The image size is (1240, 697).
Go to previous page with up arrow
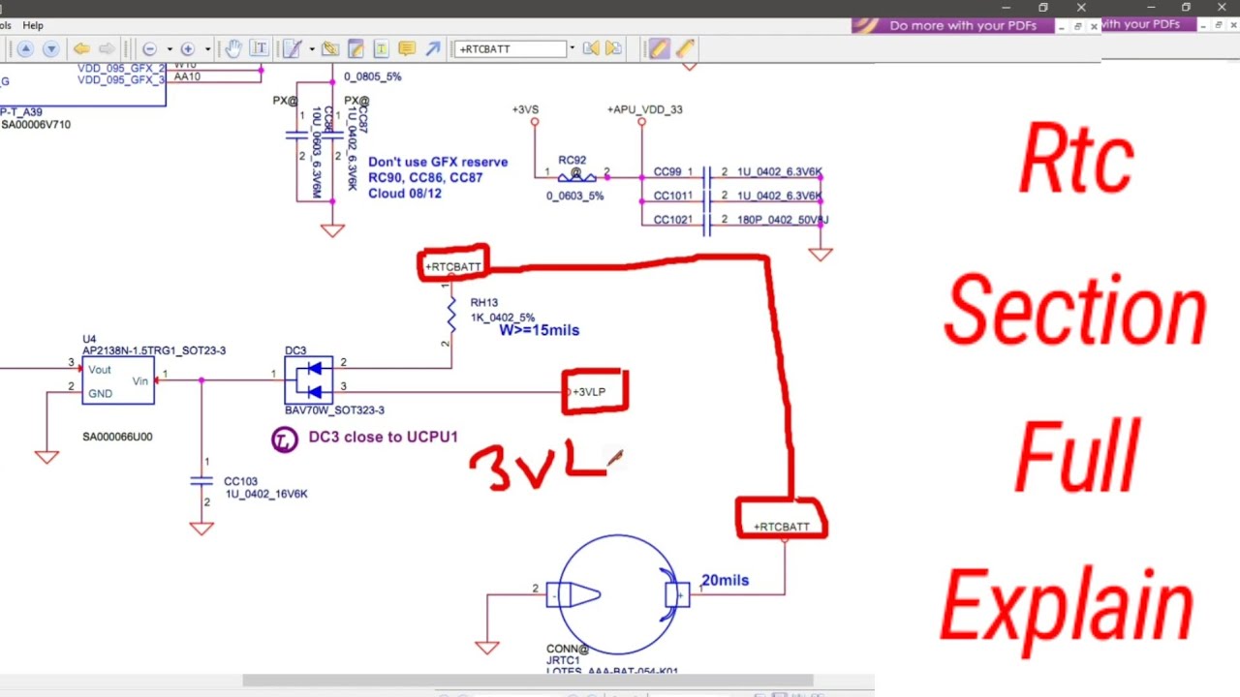pos(25,48)
